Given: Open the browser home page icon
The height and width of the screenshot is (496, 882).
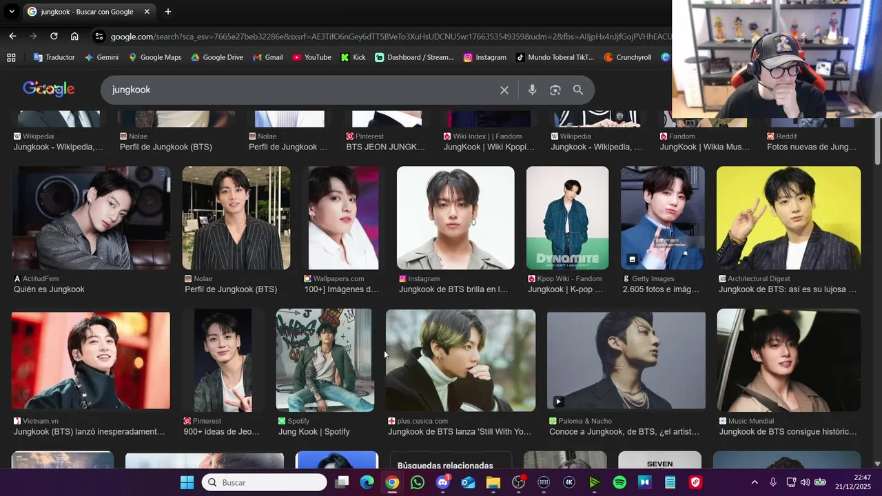Looking at the screenshot, I should 74,37.
